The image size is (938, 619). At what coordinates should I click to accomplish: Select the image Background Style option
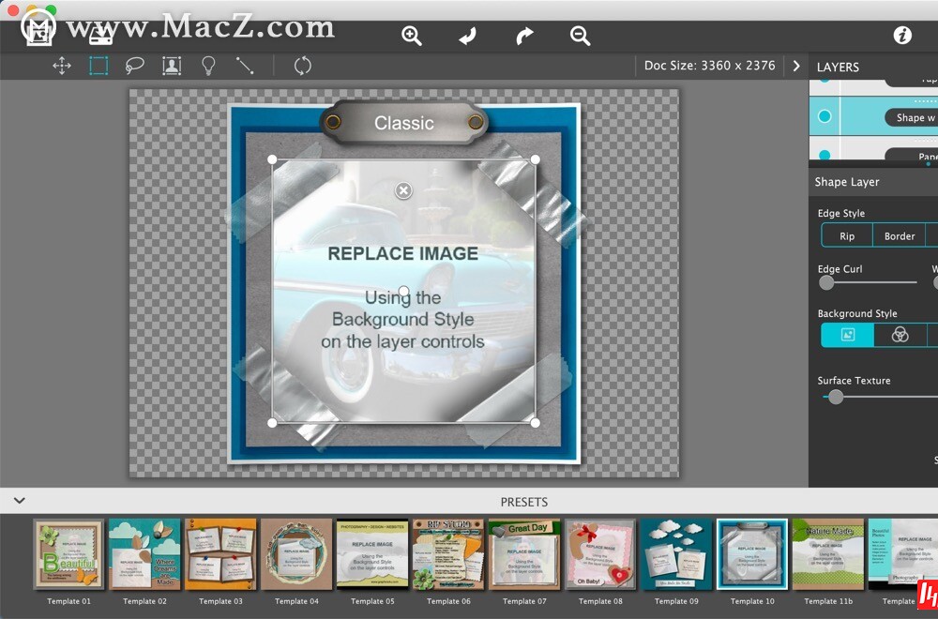[847, 335]
